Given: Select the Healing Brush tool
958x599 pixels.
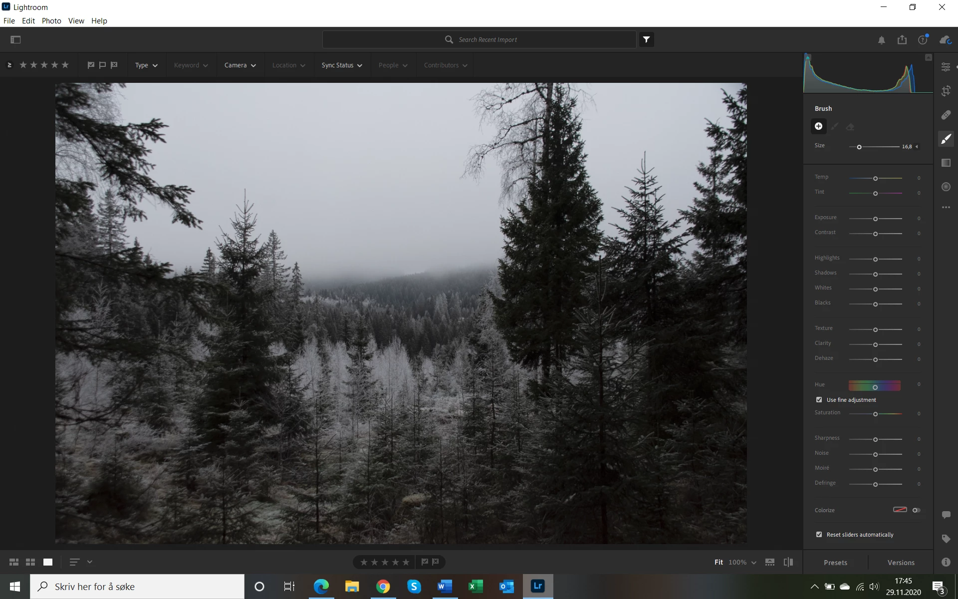Looking at the screenshot, I should tap(946, 115).
